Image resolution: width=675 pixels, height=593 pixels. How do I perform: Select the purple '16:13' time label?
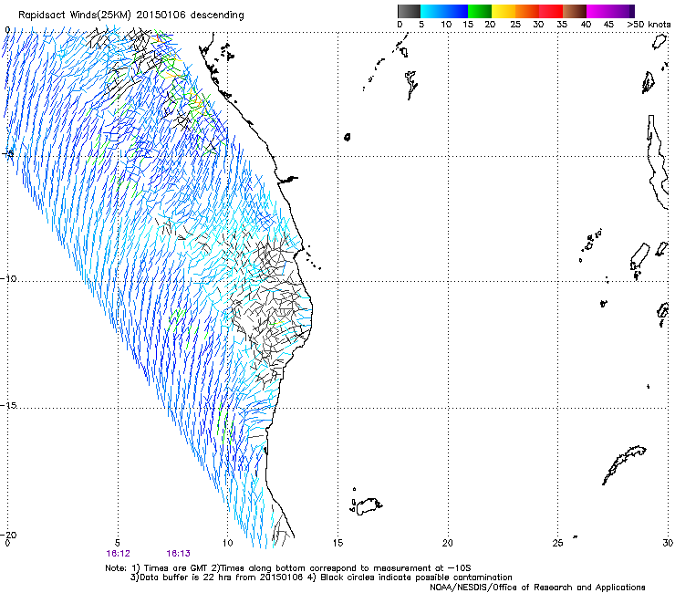point(178,554)
